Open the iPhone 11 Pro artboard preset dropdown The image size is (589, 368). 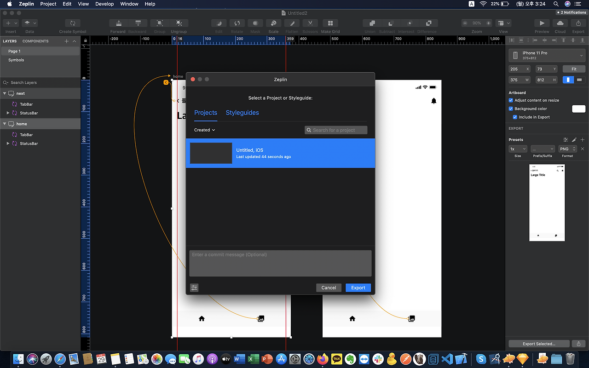[547, 56]
